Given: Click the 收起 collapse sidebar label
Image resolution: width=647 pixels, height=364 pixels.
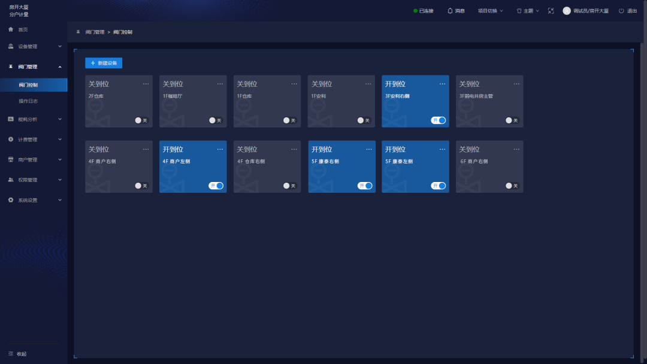Looking at the screenshot, I should click(22, 354).
